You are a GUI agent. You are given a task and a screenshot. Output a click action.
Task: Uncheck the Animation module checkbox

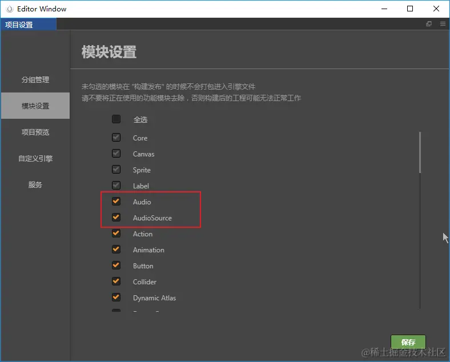tap(116, 250)
